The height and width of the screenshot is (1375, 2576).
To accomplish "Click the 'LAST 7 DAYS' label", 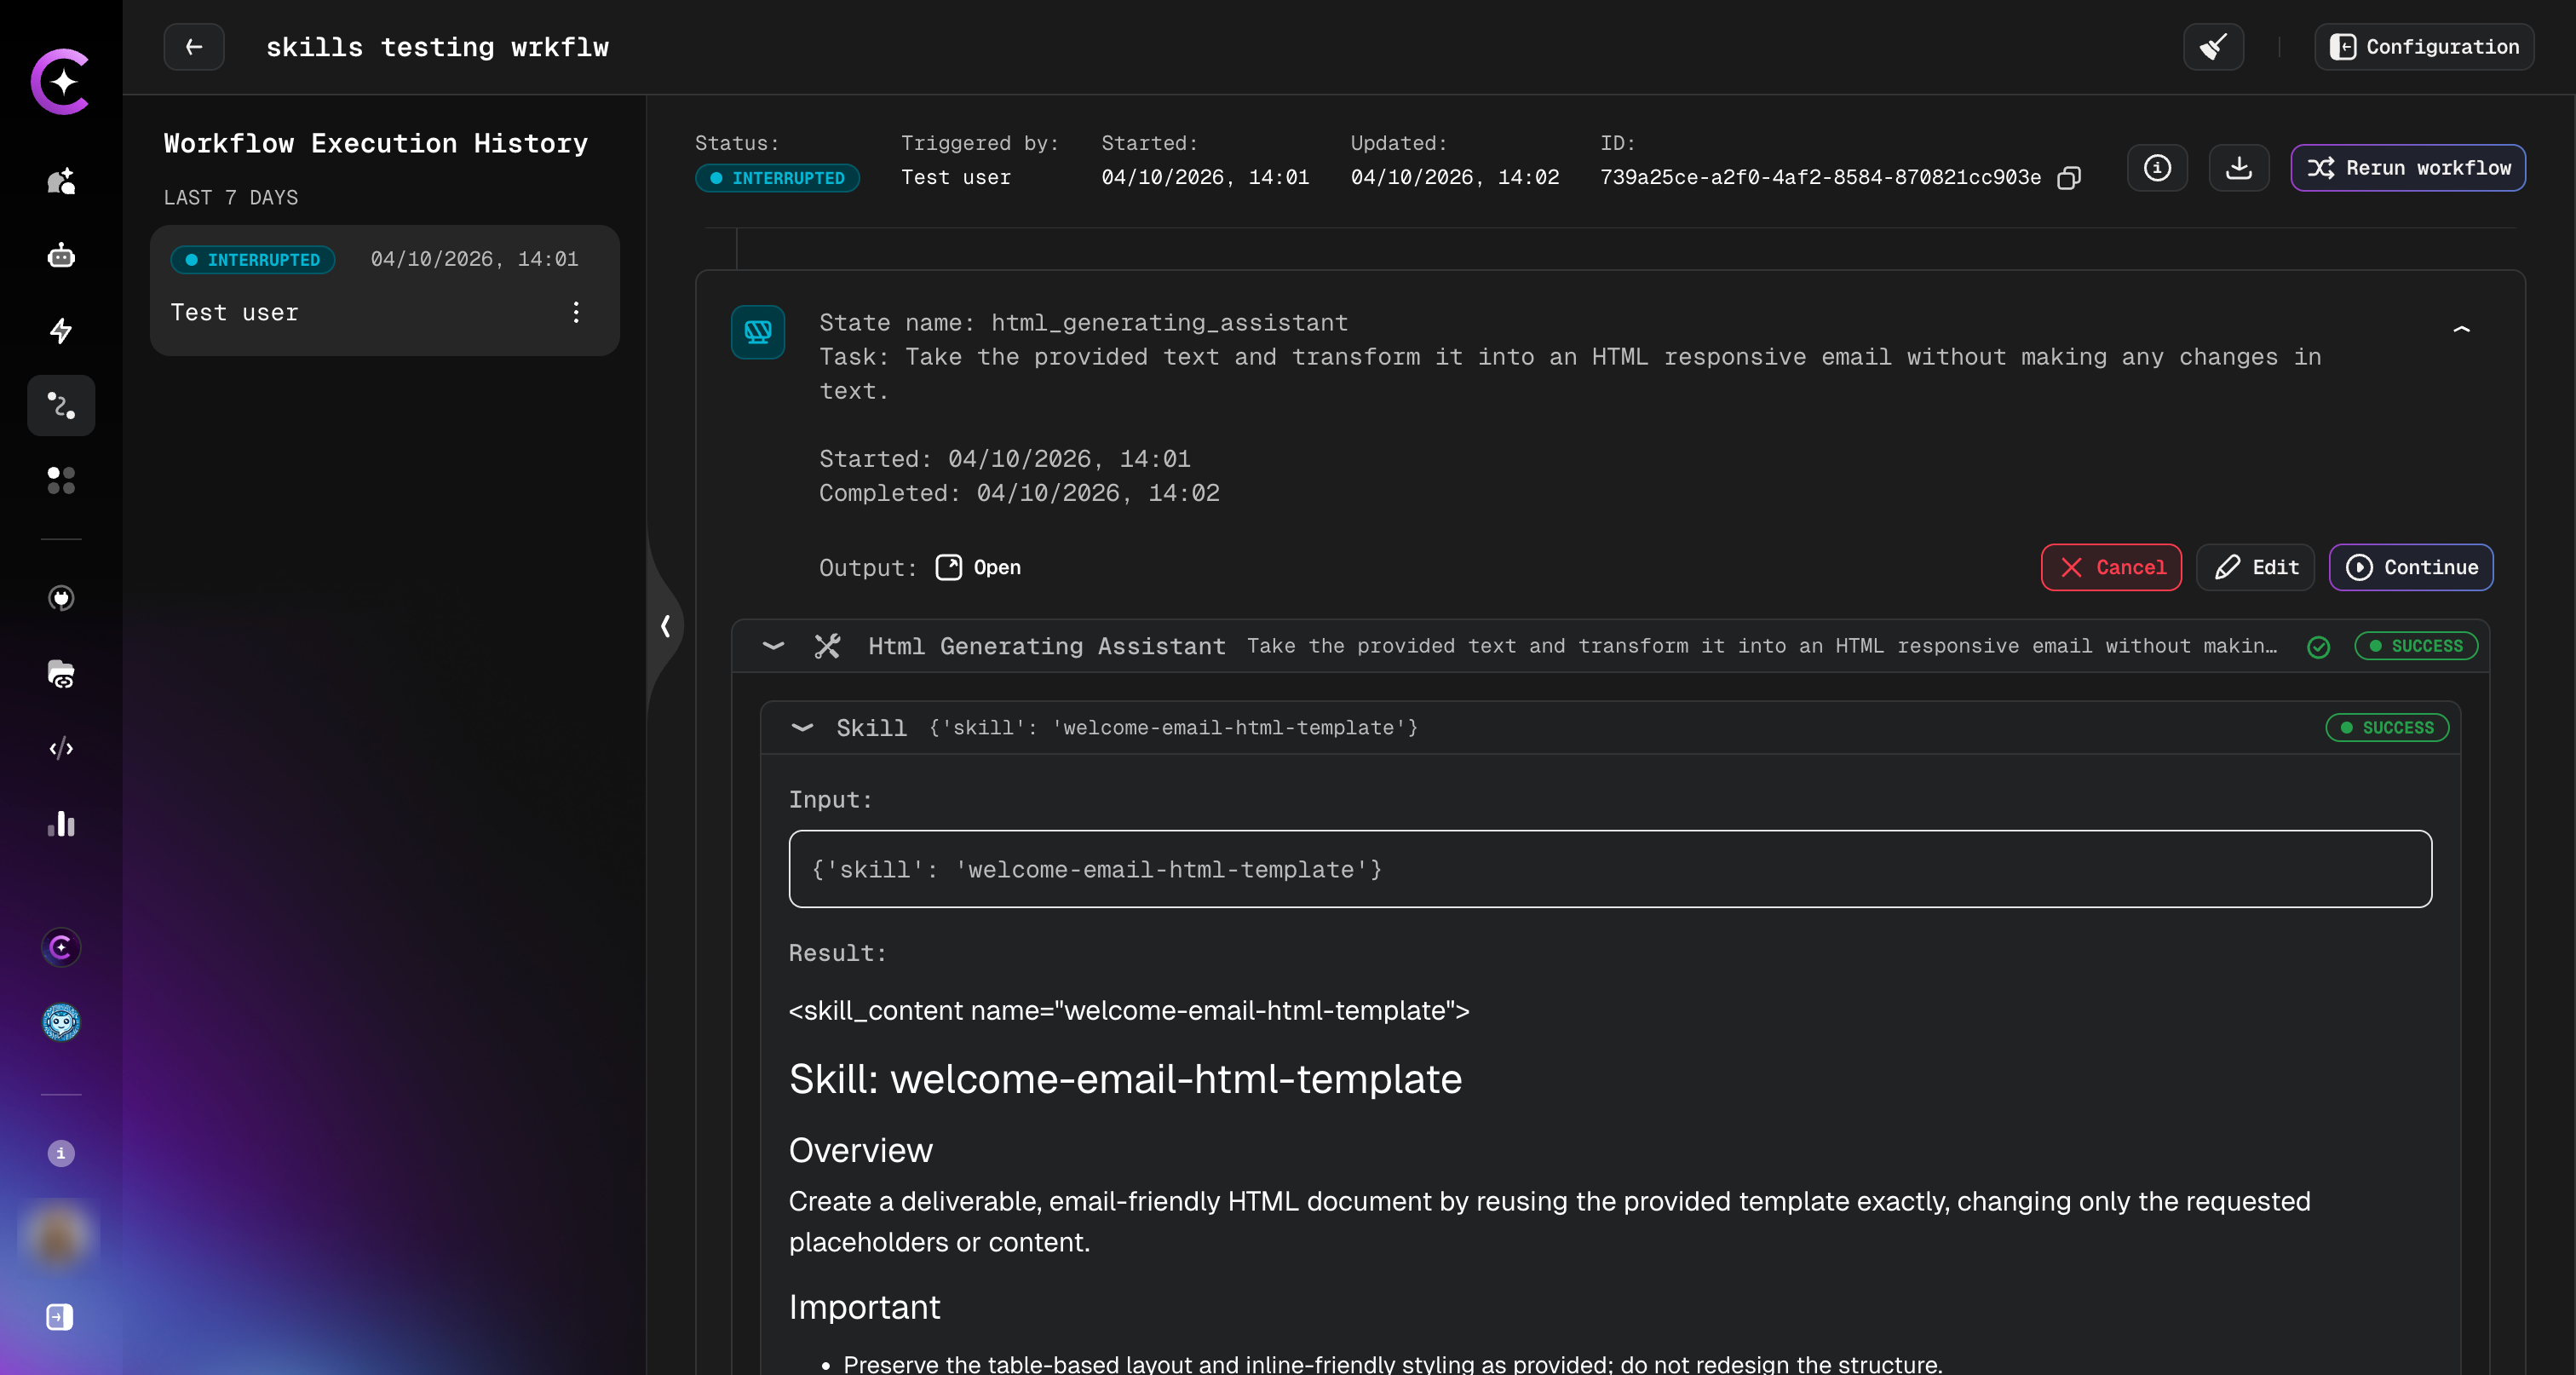I will pos(231,197).
